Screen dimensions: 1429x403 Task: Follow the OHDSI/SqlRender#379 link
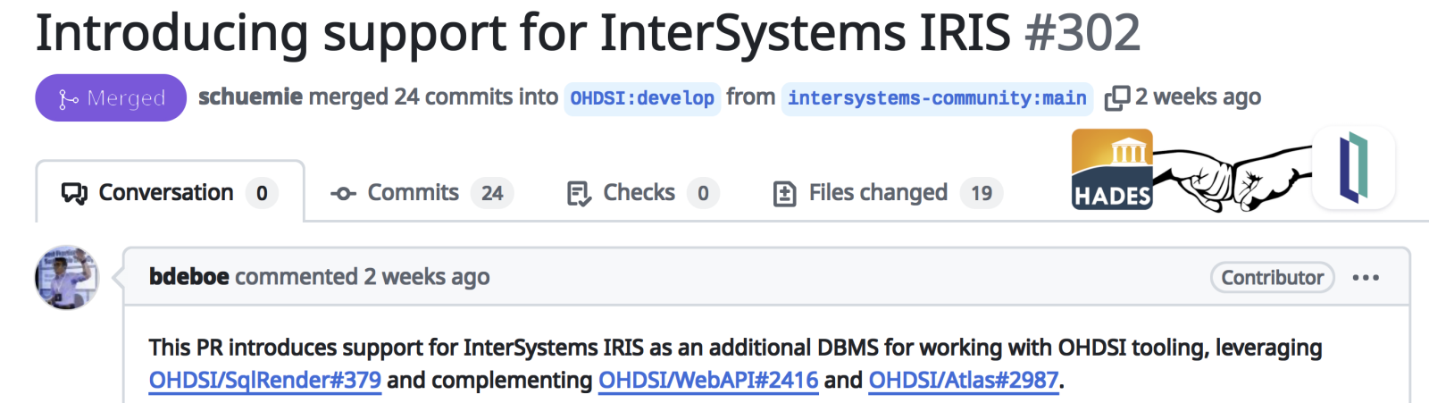click(x=265, y=381)
